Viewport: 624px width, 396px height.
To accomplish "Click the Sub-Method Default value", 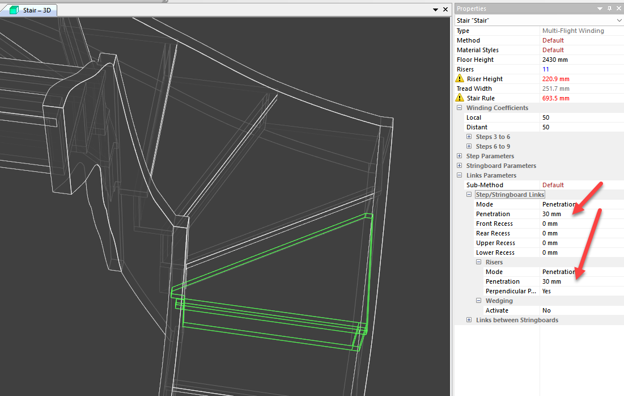I will coord(553,185).
